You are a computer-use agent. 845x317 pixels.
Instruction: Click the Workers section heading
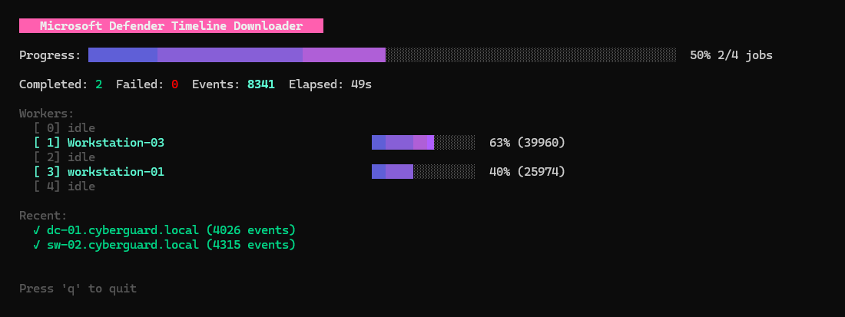47,114
